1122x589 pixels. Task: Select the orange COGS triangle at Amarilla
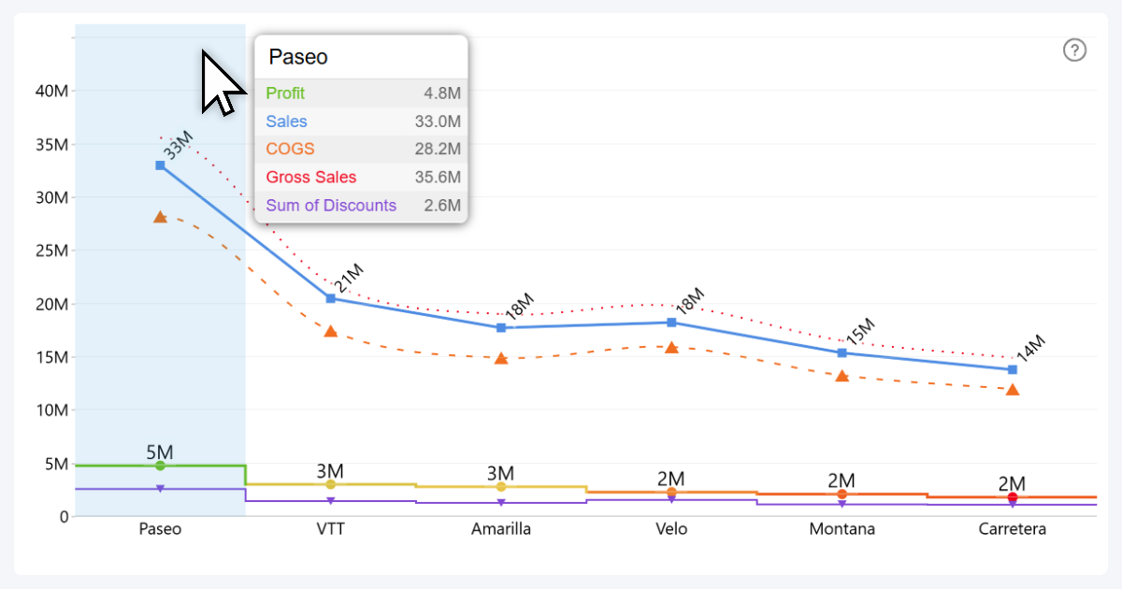coord(501,358)
